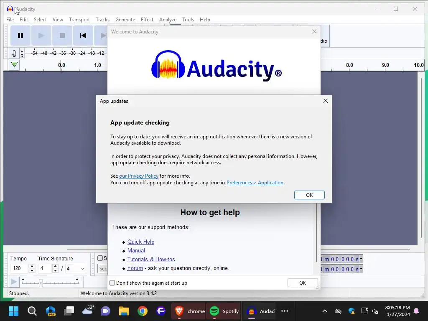Increase Time Signature numerator with up arrow
Image resolution: width=428 pixels, height=321 pixels.
tap(56, 266)
